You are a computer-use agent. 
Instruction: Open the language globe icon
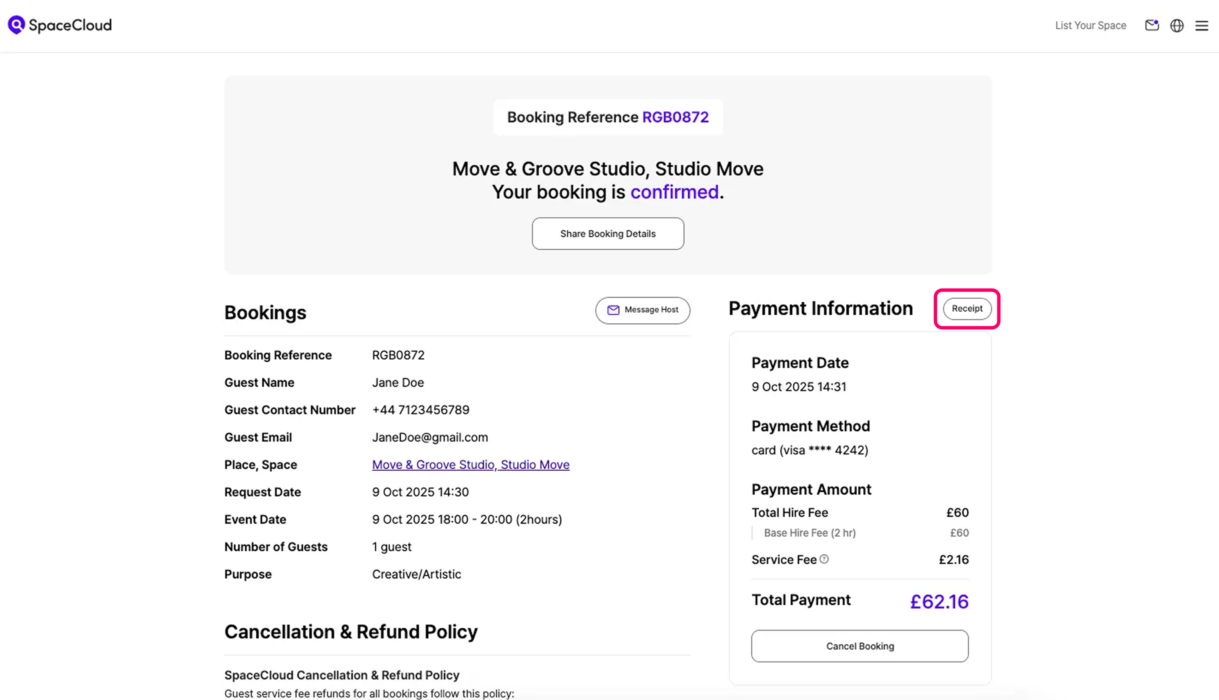click(x=1177, y=25)
